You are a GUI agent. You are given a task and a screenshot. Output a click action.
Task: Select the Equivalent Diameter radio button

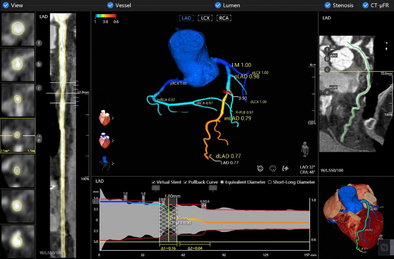tap(222, 182)
